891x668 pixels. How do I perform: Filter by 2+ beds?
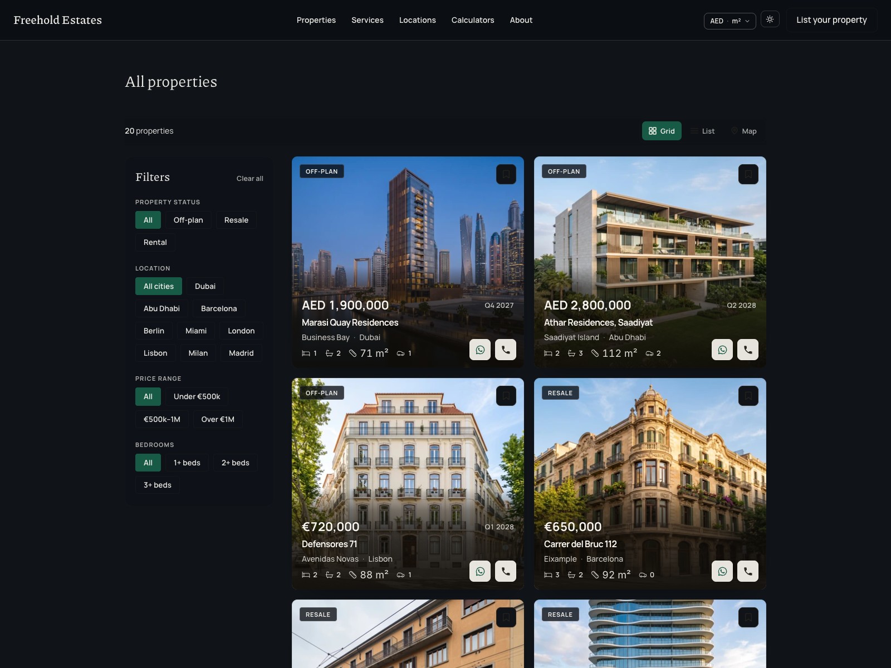(x=236, y=463)
